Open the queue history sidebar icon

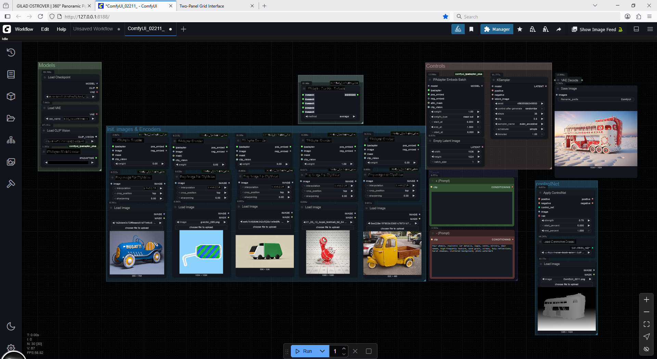click(11, 52)
